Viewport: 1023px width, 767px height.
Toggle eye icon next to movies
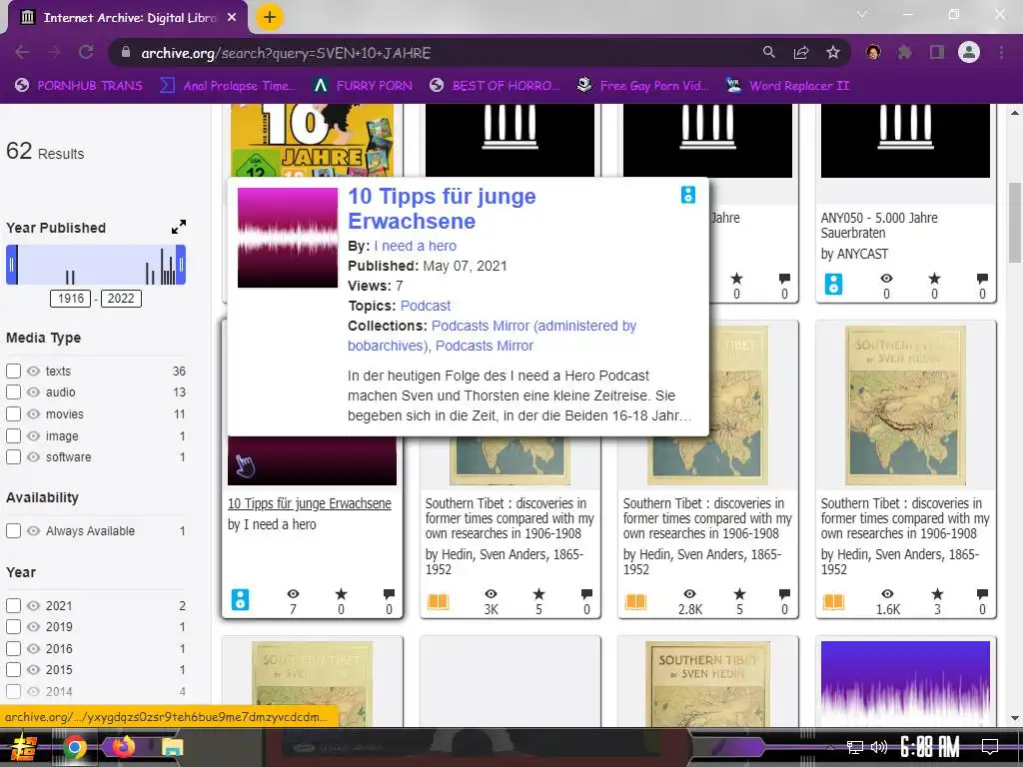point(33,414)
